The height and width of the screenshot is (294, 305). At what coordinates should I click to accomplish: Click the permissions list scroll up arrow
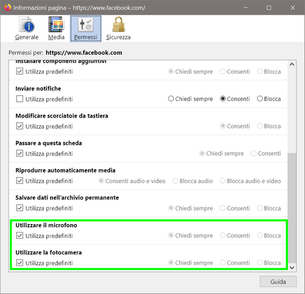point(292,65)
